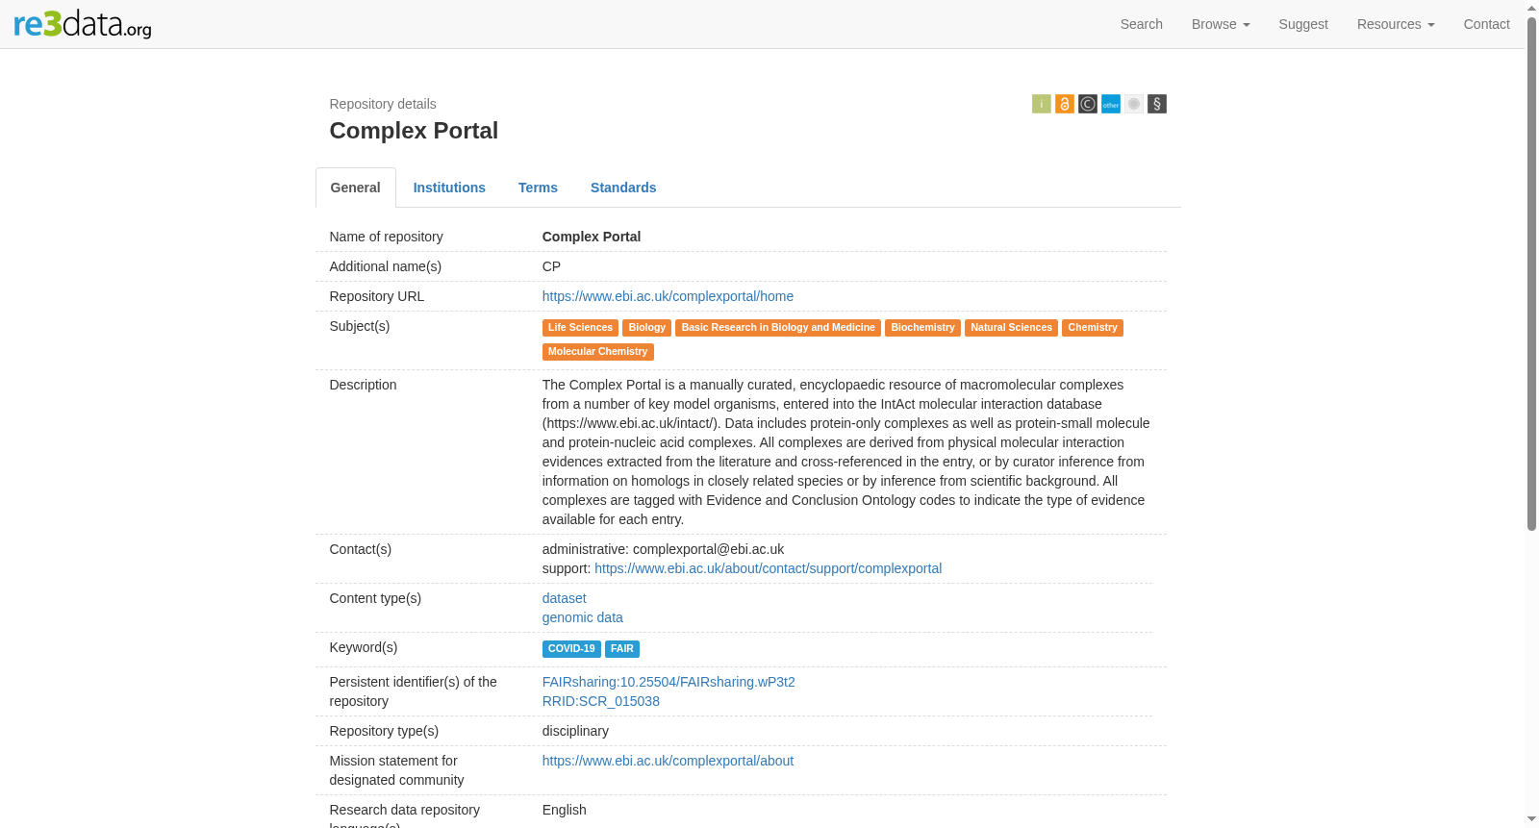Click the Molecular Chemistry subject tag
Screen dimensions: 1539x828
point(597,352)
